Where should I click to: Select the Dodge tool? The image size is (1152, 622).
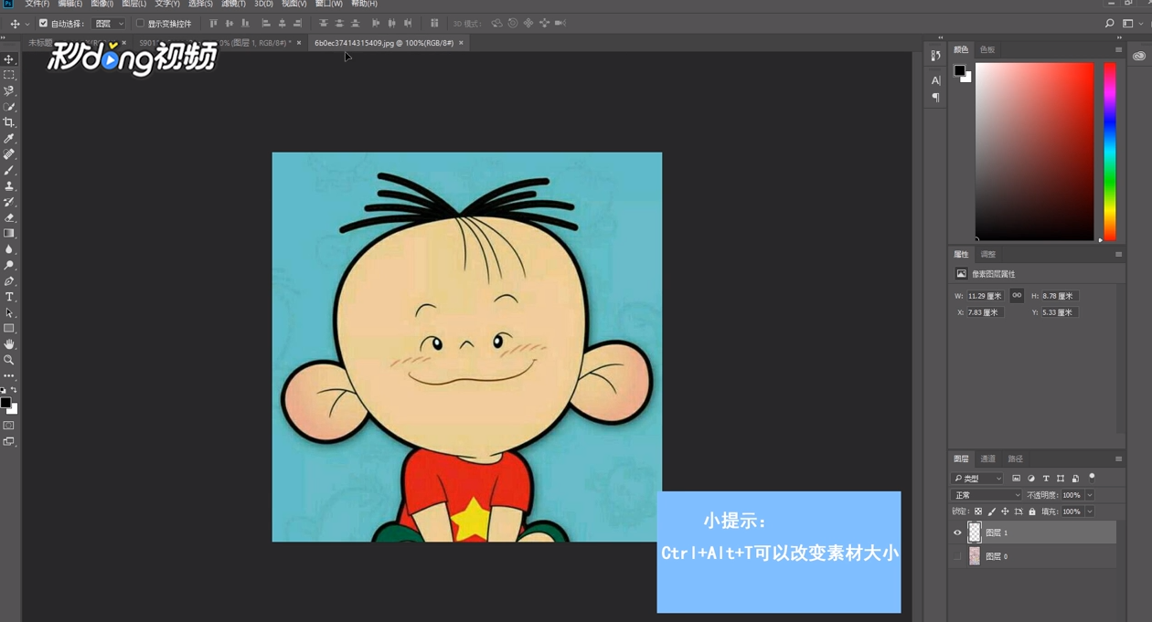click(x=9, y=266)
